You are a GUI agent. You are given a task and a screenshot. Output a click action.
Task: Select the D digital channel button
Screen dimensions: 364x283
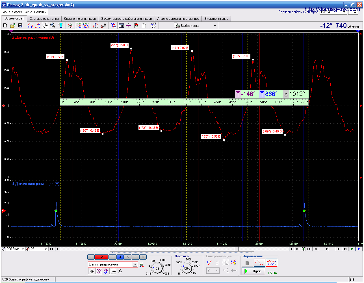click(x=143, y=257)
